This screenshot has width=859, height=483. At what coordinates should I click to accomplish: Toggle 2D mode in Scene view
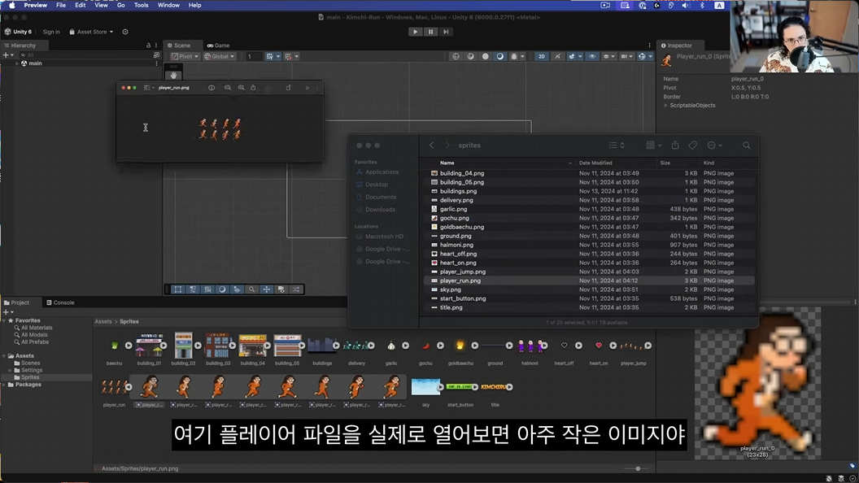[541, 56]
